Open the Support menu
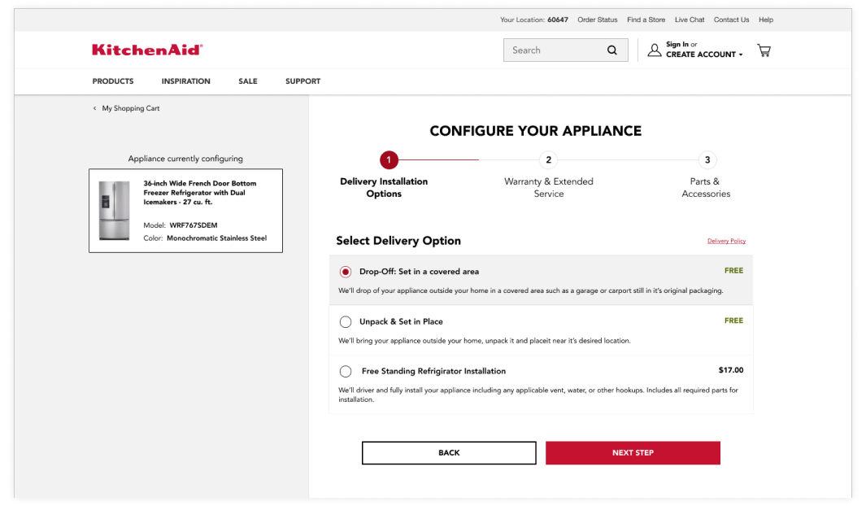The height and width of the screenshot is (506, 866). point(302,81)
